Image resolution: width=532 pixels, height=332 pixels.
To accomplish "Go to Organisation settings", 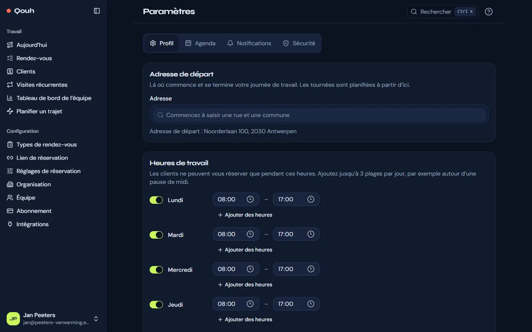I will pyautogui.click(x=53, y=184).
